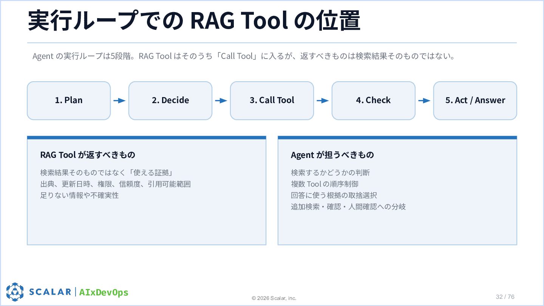This screenshot has height=306, width=544.
Task: Click the © 2026 Scalar, inc. copyright text
Action: (x=274, y=298)
